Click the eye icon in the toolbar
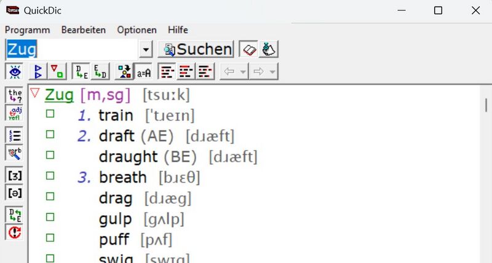The width and height of the screenshot is (492, 263). click(x=14, y=72)
